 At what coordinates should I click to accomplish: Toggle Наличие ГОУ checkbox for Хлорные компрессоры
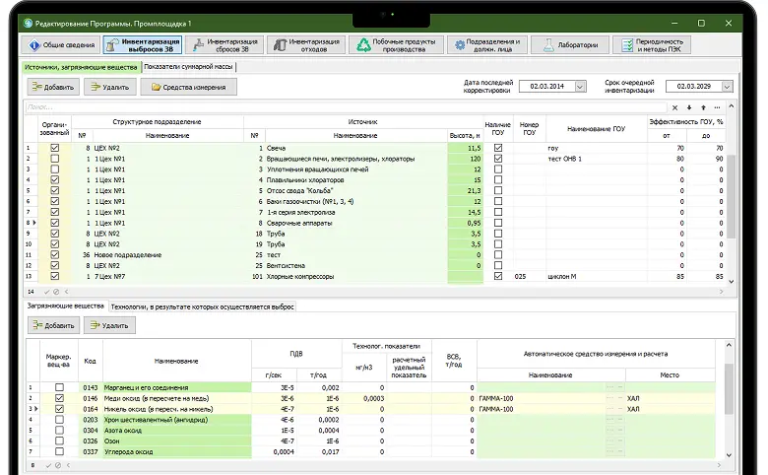(498, 276)
